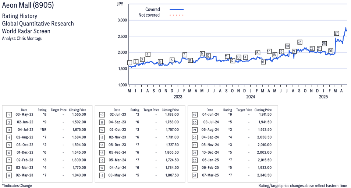This screenshot has width=351, height=188.
Task: Click the date 03-May-22 in table
Action: click(x=24, y=114)
